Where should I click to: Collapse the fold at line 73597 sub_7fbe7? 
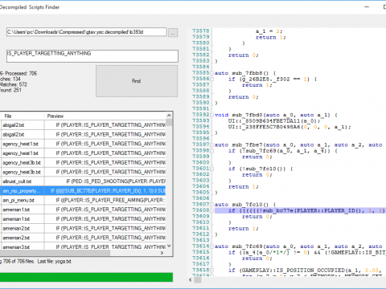click(x=212, y=144)
